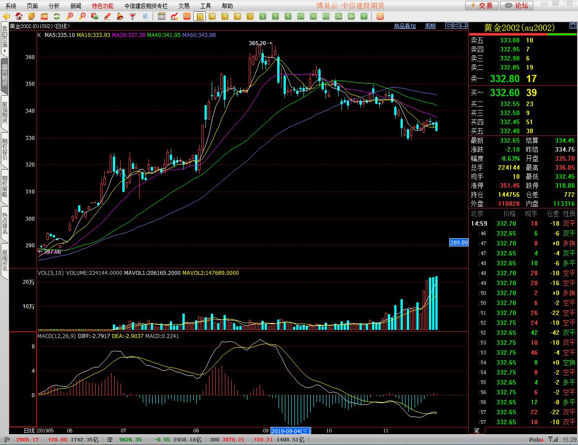
Task: Click the 2019-09-04 date marker on timeline
Action: point(291,431)
